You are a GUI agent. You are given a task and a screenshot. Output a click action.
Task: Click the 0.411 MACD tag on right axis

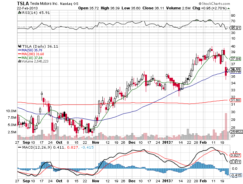coord(235,162)
